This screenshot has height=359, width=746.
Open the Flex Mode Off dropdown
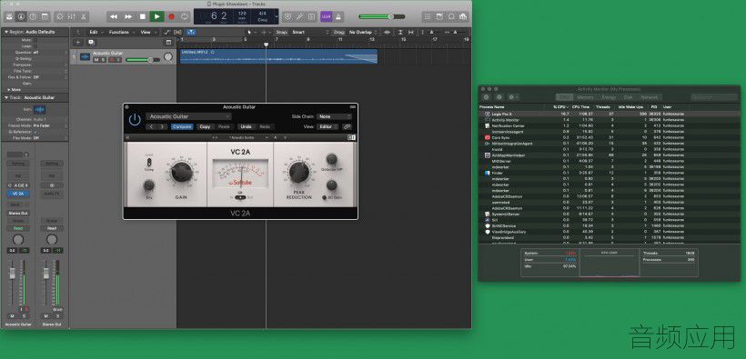pos(49,138)
